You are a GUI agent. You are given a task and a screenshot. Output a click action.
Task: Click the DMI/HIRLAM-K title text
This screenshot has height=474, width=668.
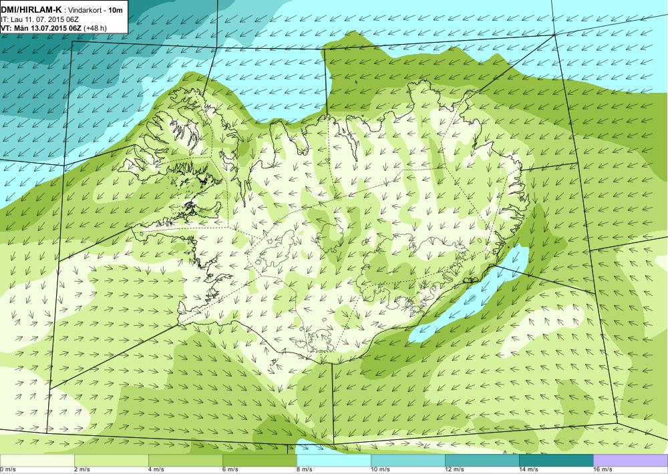(x=31, y=10)
